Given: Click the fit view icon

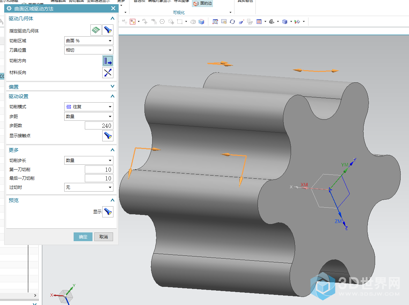Looking at the screenshot, I should tap(259, 22).
